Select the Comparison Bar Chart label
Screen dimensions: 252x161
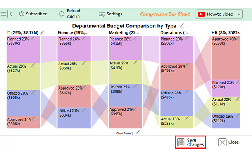[165, 14]
